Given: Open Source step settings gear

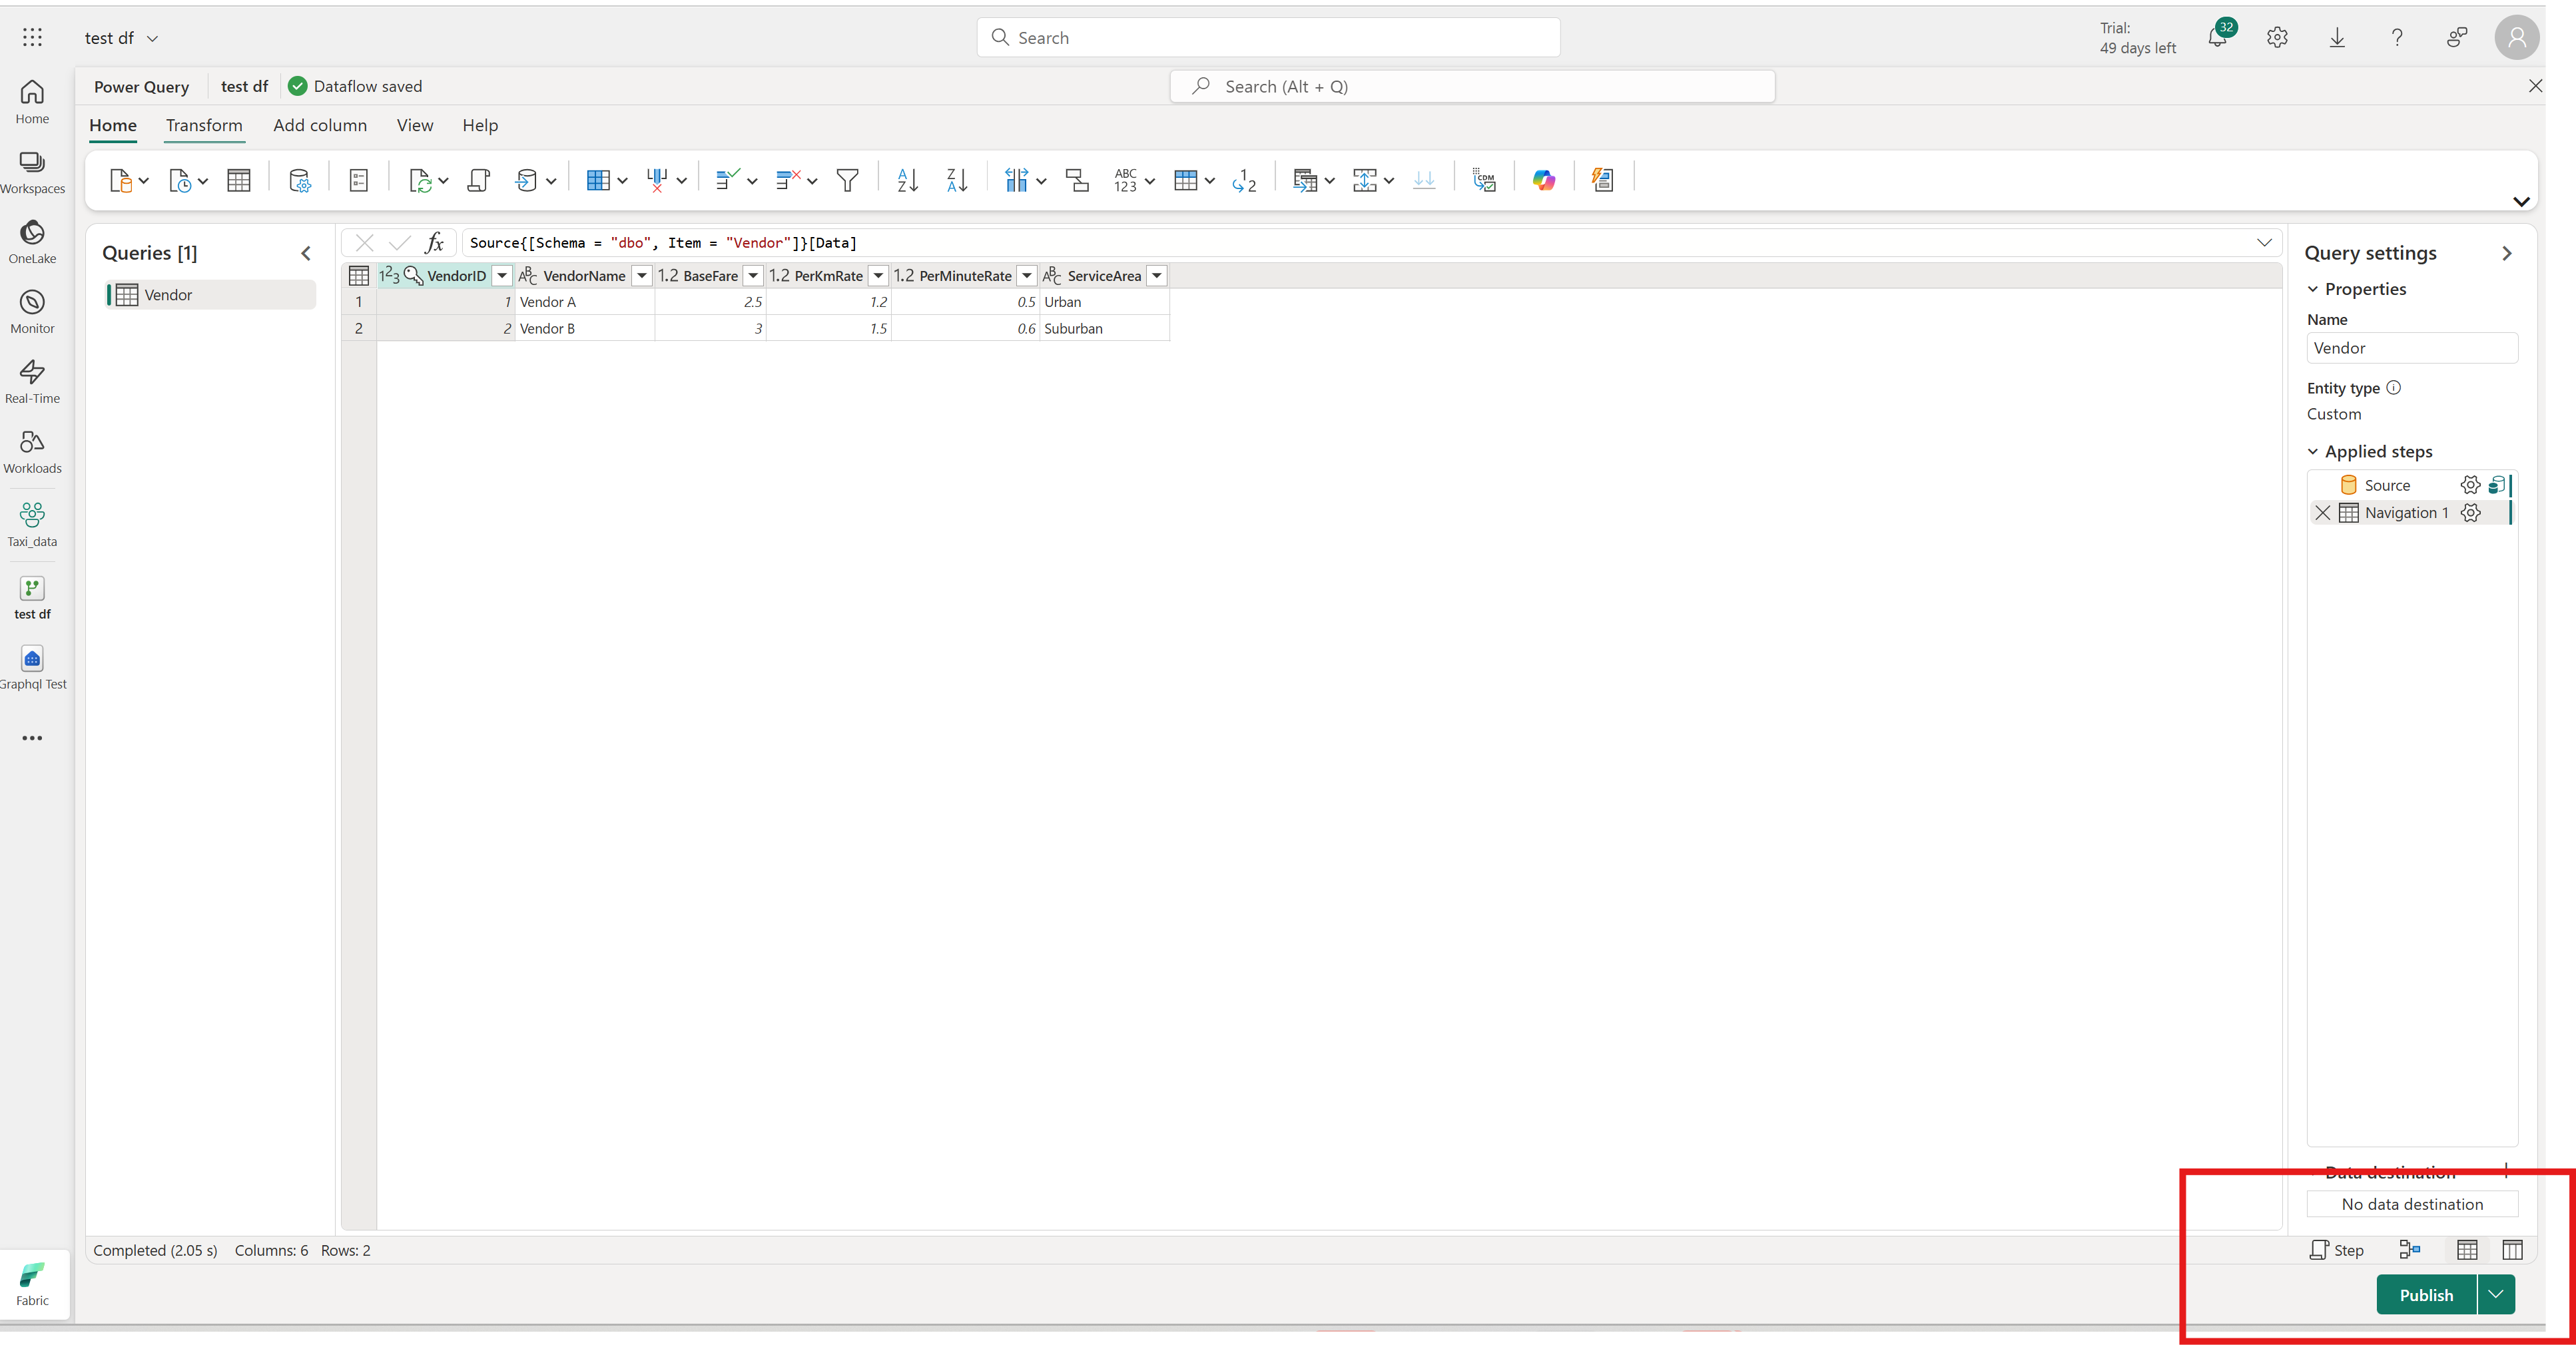Looking at the screenshot, I should pyautogui.click(x=2470, y=485).
